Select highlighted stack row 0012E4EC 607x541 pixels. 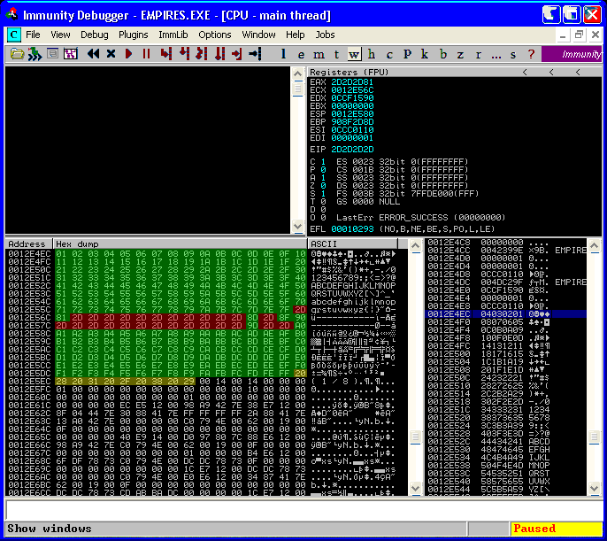(x=505, y=314)
